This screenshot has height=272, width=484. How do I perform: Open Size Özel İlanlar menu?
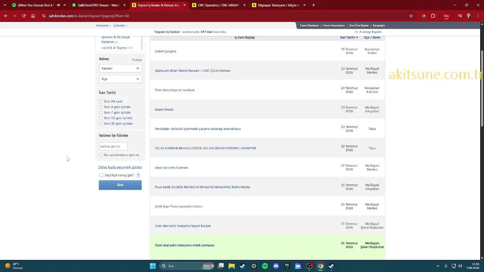359,25
